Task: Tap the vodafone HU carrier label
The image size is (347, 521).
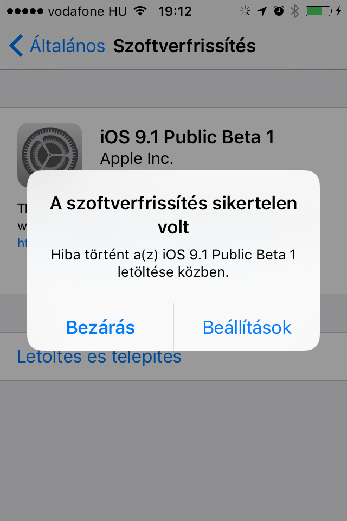Action: coord(87,11)
